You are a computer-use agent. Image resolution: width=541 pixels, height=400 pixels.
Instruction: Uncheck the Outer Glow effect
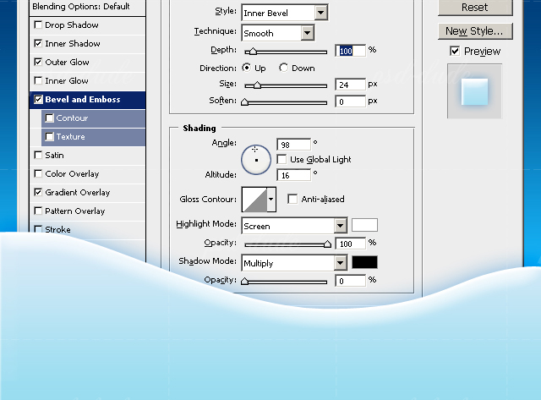[38, 62]
